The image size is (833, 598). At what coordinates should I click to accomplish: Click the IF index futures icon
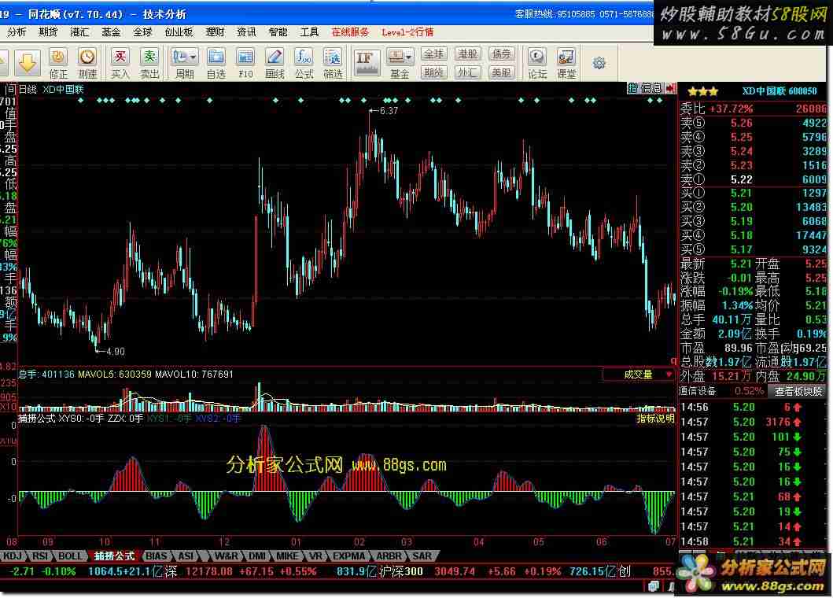tap(366, 63)
